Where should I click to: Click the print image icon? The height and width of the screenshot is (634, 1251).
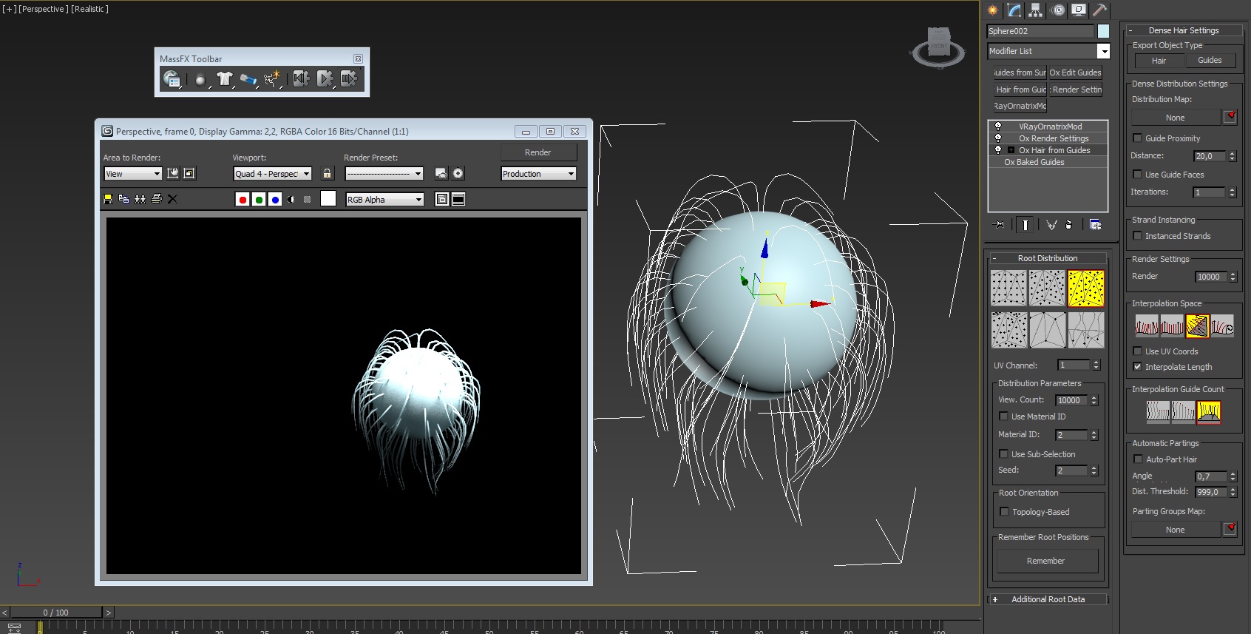(x=156, y=199)
